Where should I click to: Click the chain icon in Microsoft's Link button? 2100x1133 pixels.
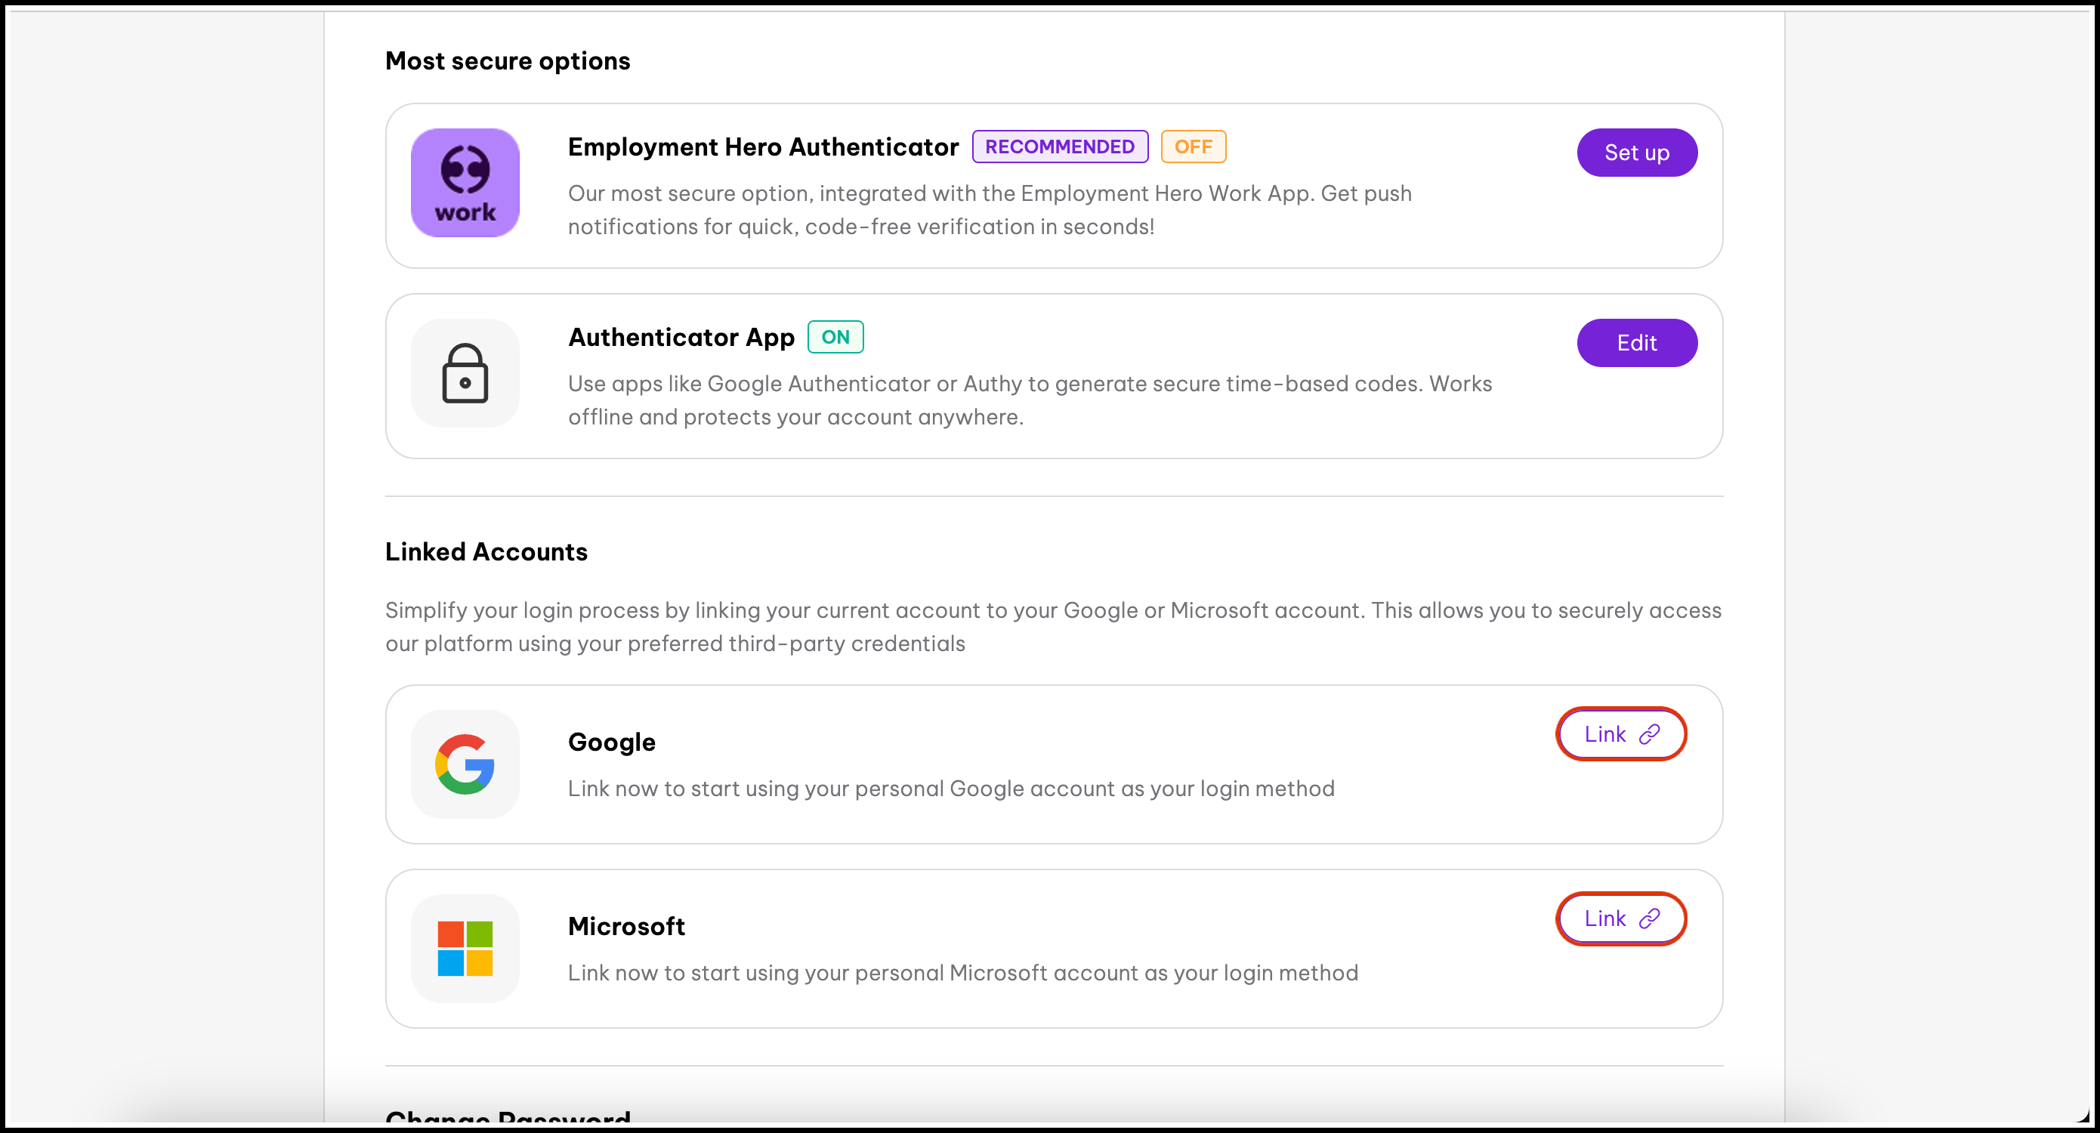pyautogui.click(x=1649, y=918)
